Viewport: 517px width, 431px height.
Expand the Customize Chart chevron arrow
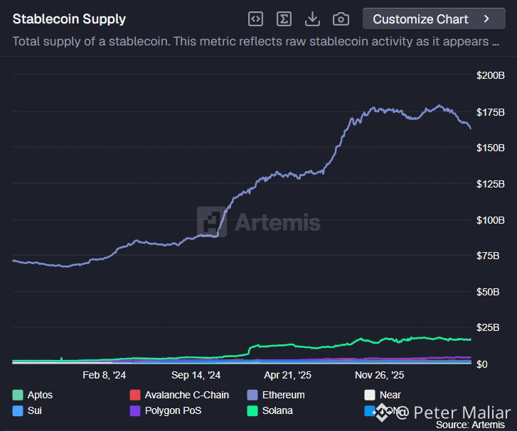[x=486, y=18]
